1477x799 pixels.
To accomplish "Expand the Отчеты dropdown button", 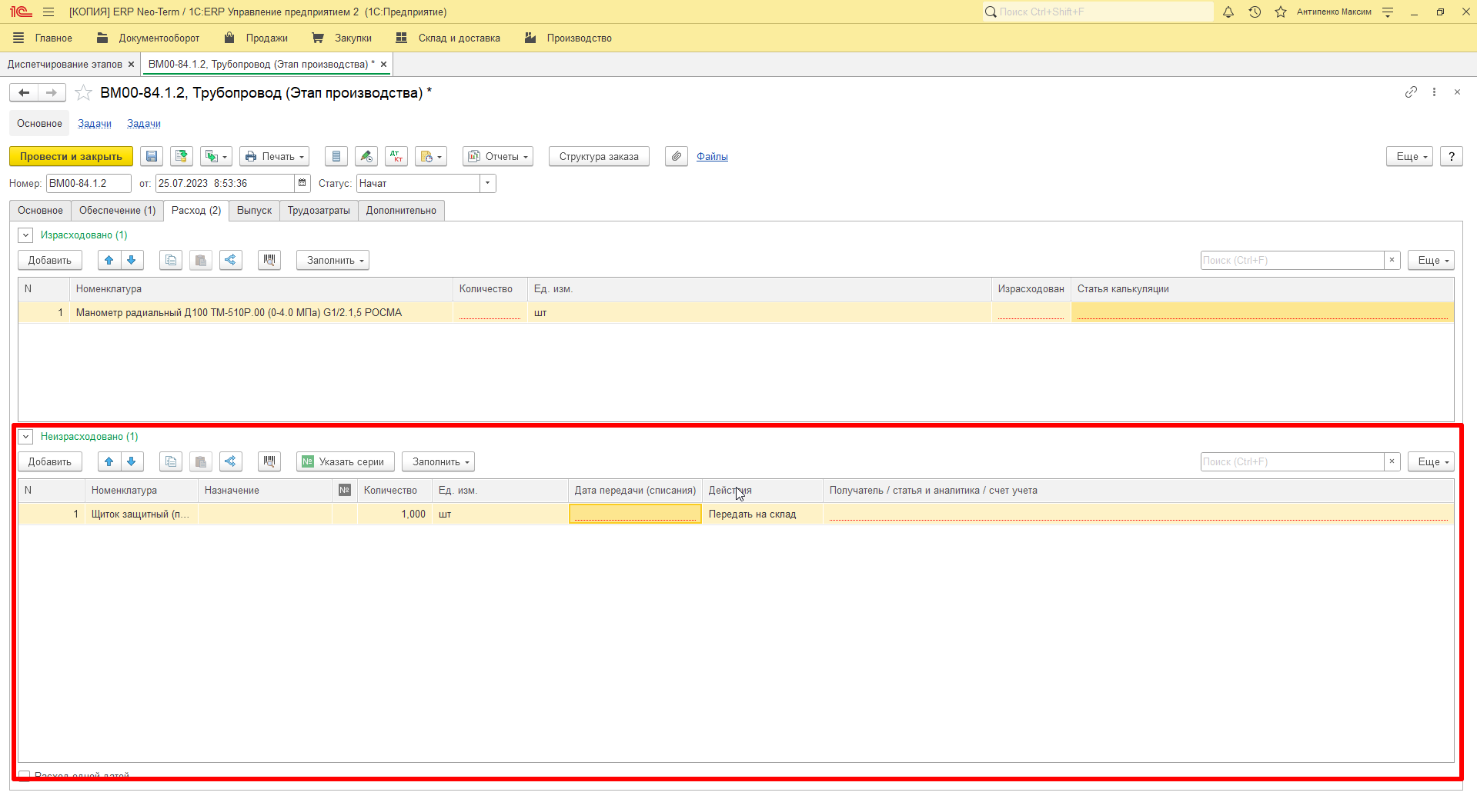I will tap(498, 156).
